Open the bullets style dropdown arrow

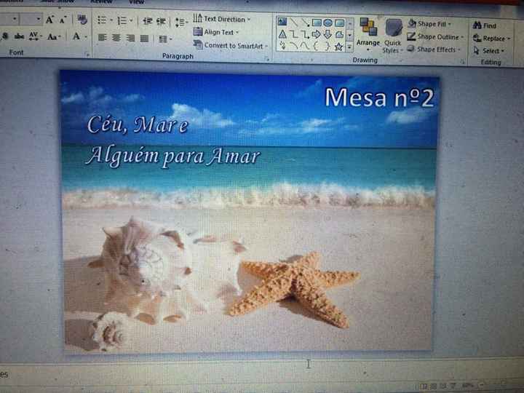[x=111, y=20]
